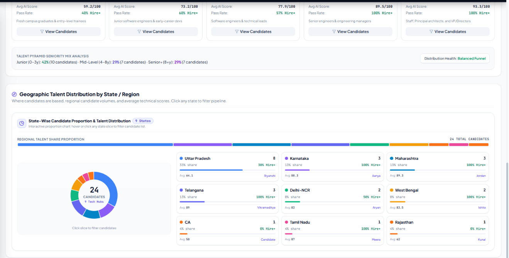Screen dimensions: 509x258
Task: Select the West Bengal state name
Action: (x=407, y=190)
